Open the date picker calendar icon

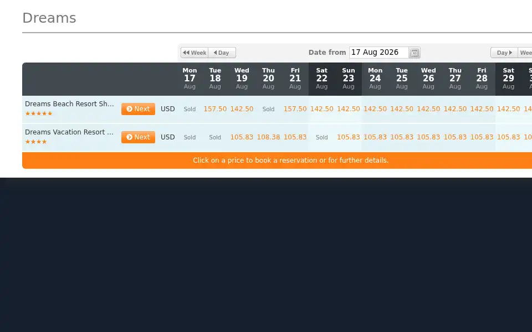[415, 53]
